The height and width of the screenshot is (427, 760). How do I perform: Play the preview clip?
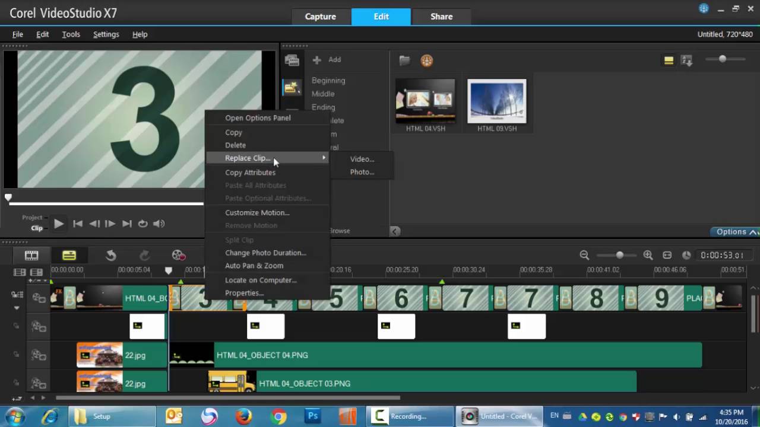(58, 224)
